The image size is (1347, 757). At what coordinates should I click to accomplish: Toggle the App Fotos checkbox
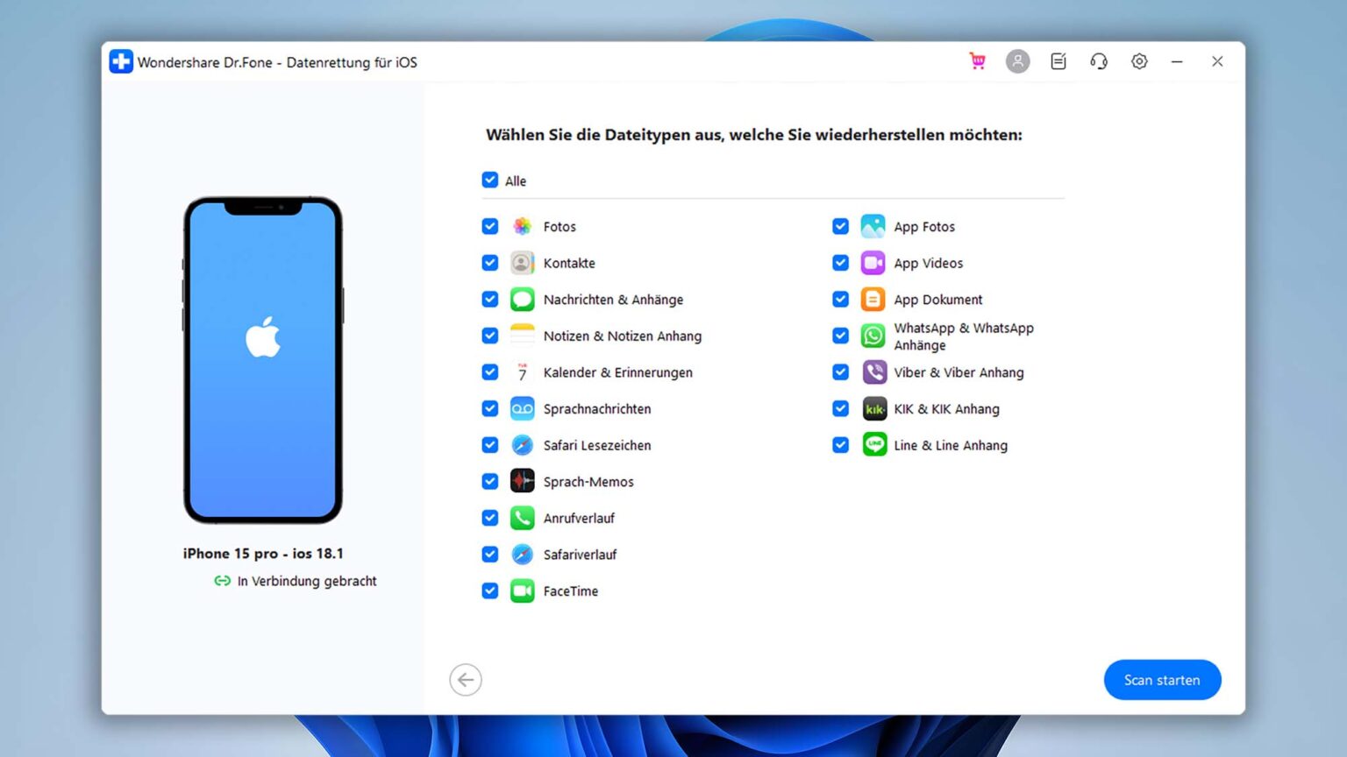(x=841, y=226)
